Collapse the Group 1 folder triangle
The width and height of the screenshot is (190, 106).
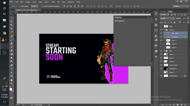click(164, 30)
